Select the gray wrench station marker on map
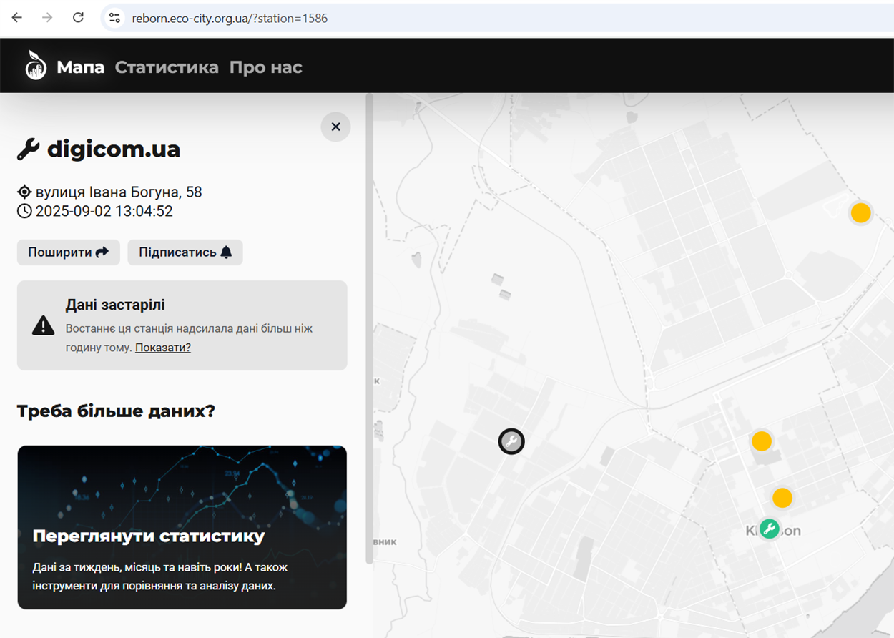 tap(511, 441)
